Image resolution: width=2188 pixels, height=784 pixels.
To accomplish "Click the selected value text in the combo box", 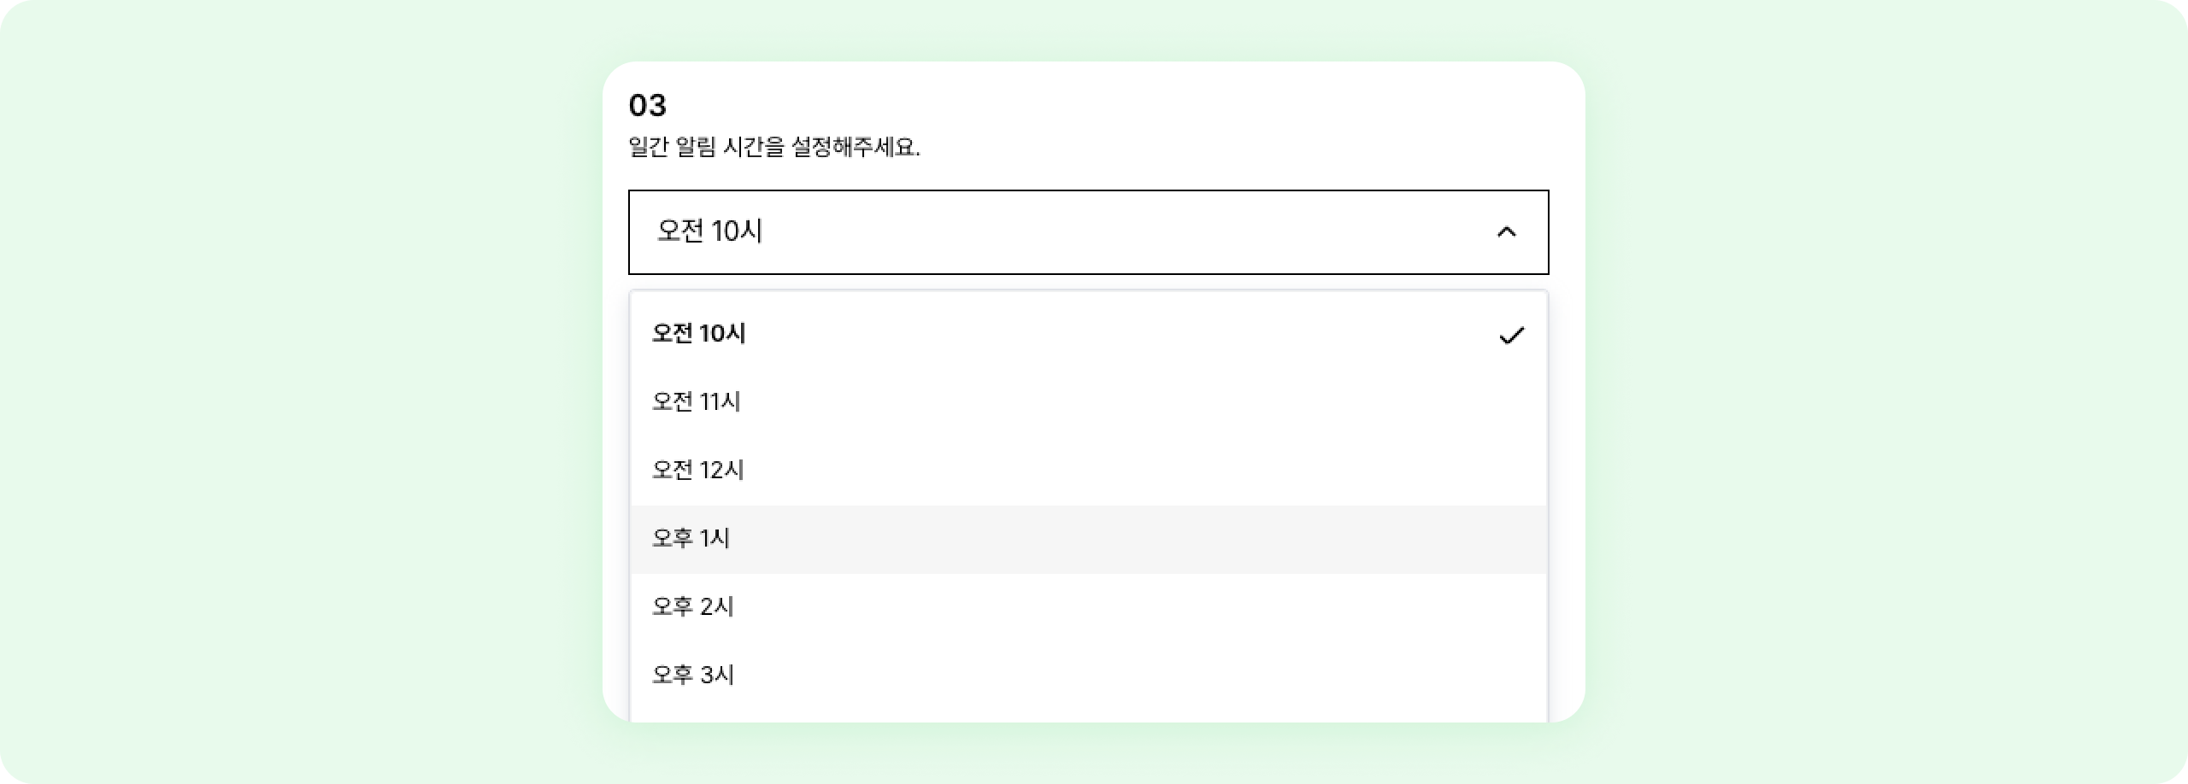I will point(709,231).
